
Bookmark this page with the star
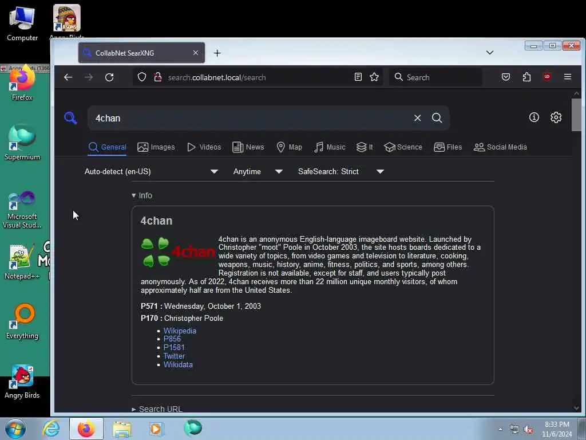pyautogui.click(x=374, y=77)
